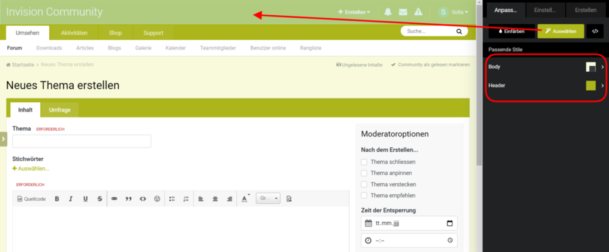Open the Kalender submenu link

175,48
